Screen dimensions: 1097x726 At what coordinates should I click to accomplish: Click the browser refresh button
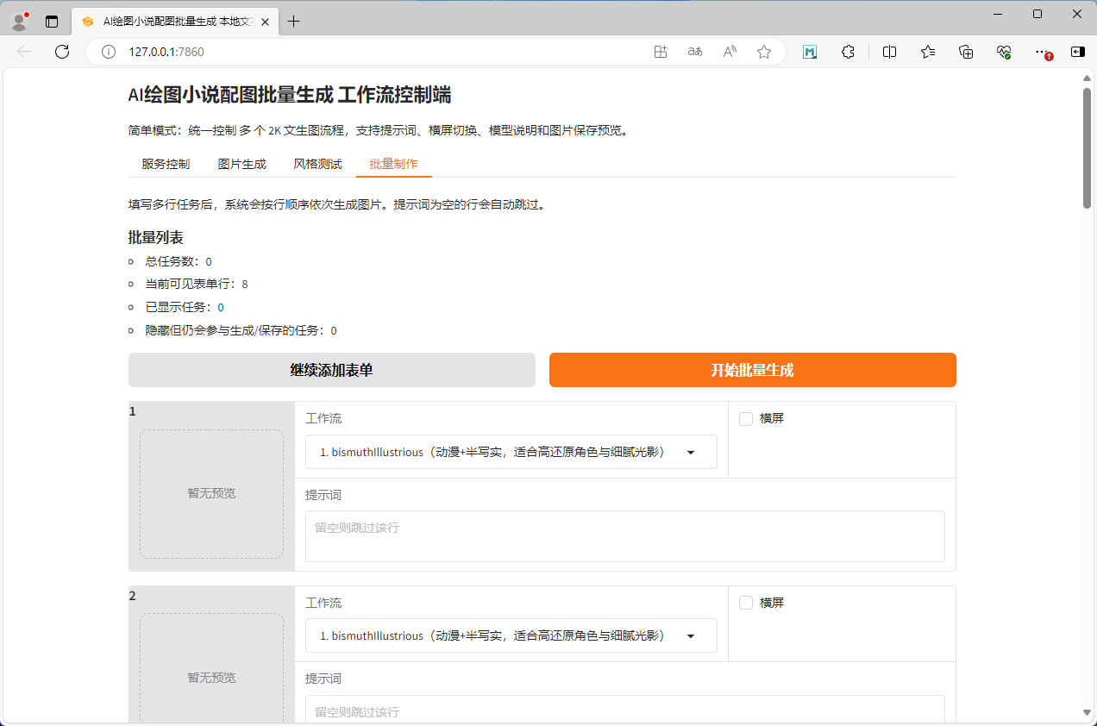click(62, 52)
